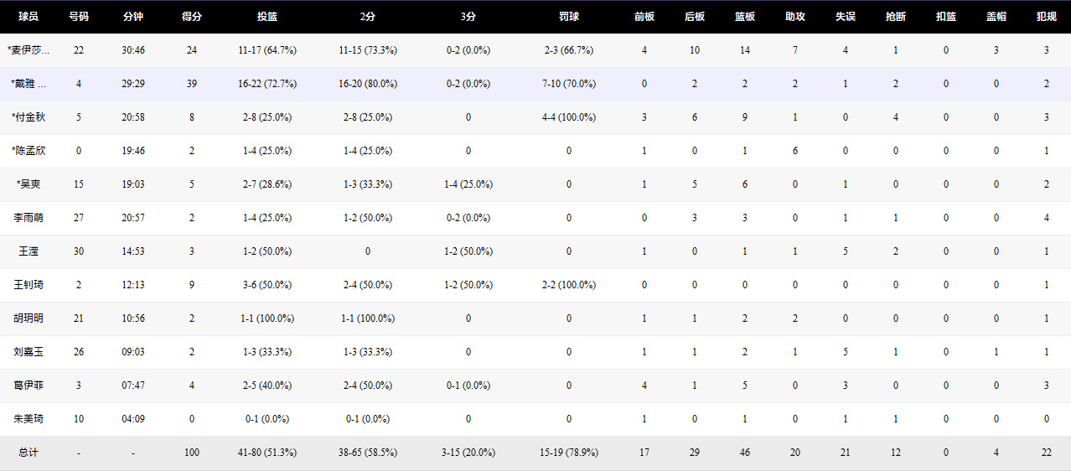Viewport: 1071px width, 471px height.
Task: Open player 李雨萌's profile link
Action: click(28, 218)
